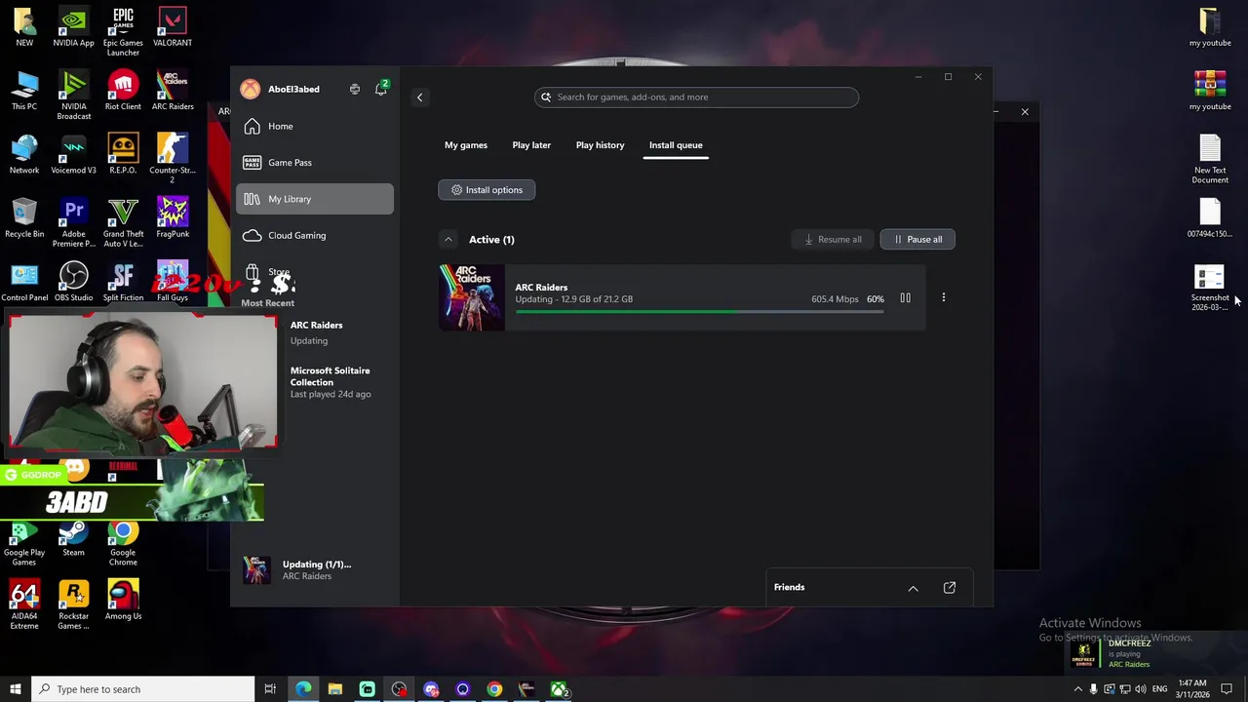Show hidden system tray icons

[x=1077, y=689]
